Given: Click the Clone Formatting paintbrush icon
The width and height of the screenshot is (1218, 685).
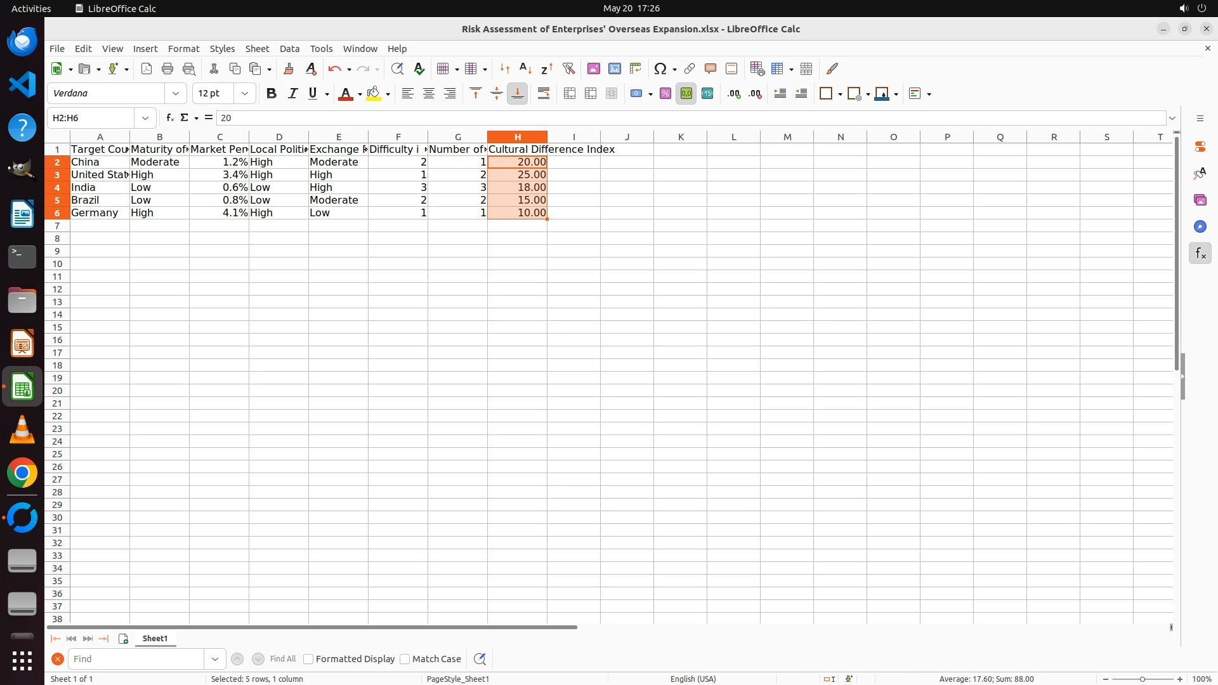Looking at the screenshot, I should [x=289, y=68].
